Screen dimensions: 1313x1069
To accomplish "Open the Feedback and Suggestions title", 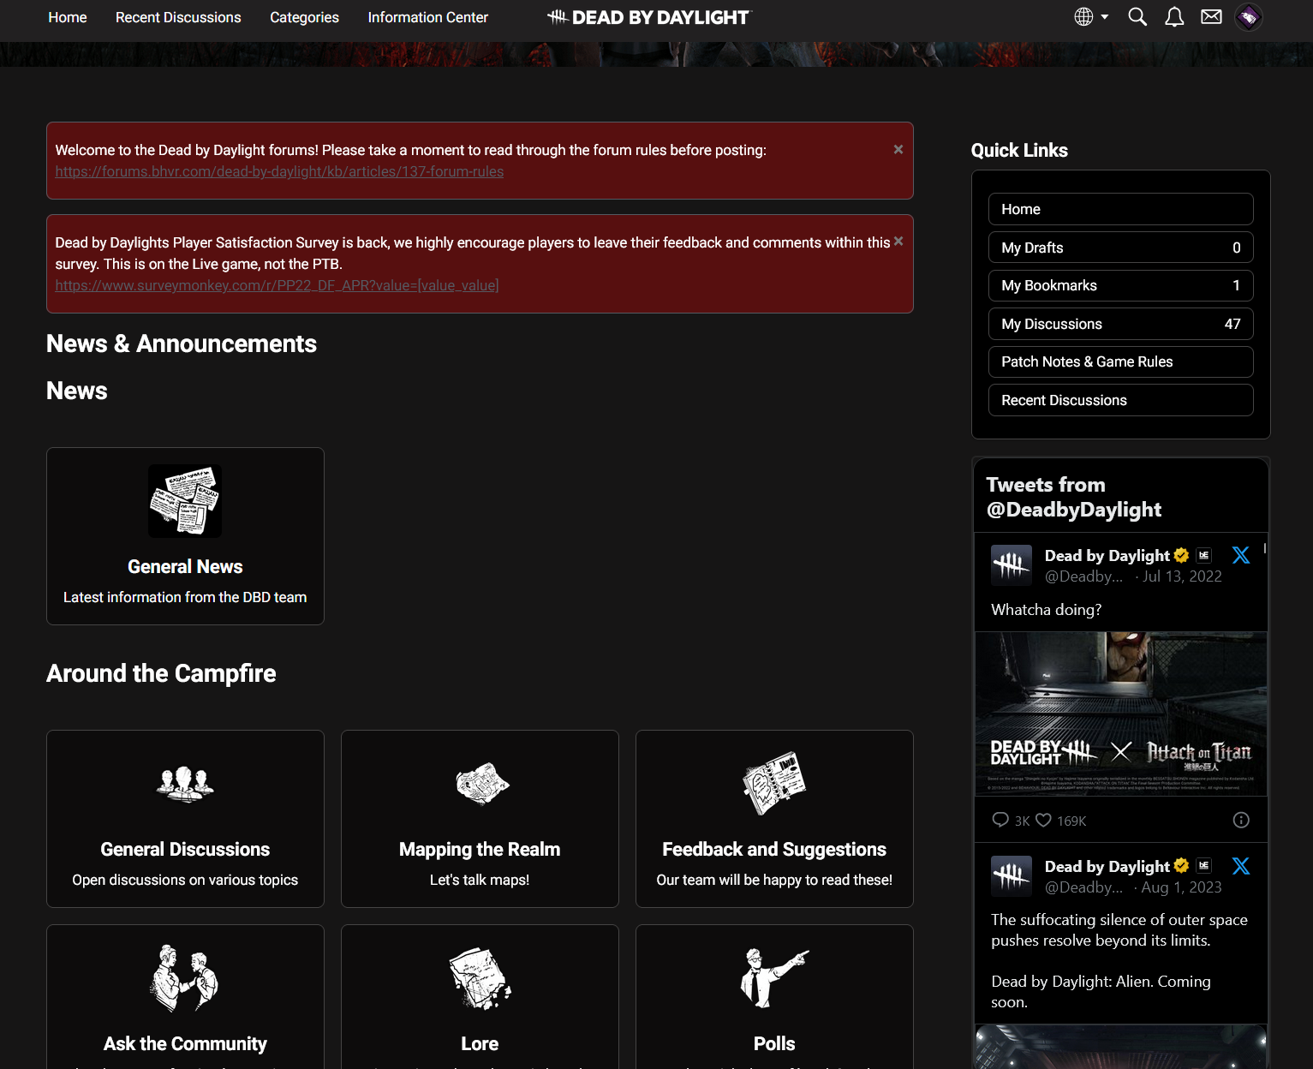I will [x=774, y=849].
